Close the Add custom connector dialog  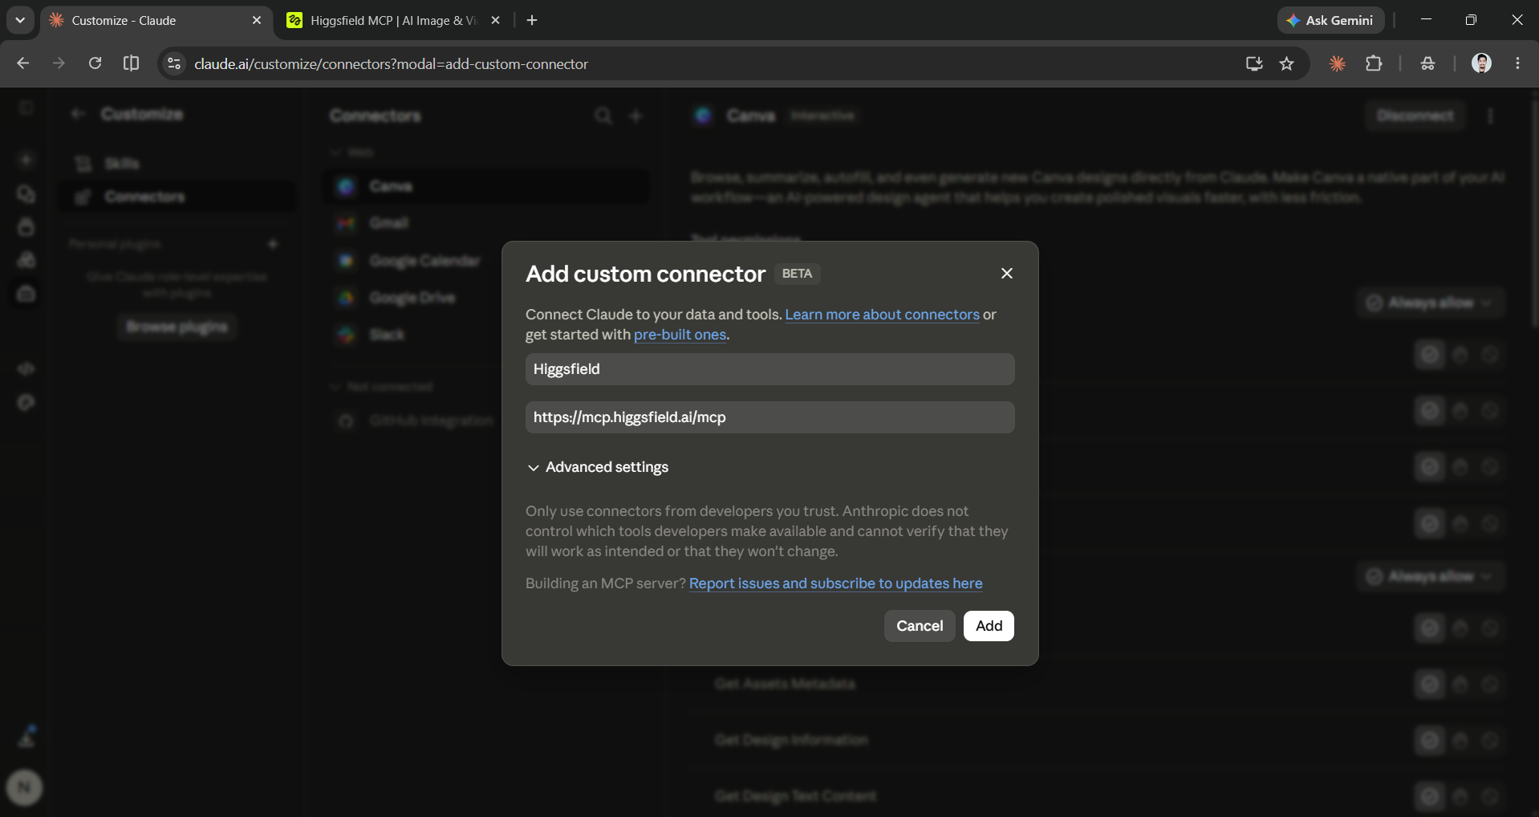pos(1007,274)
